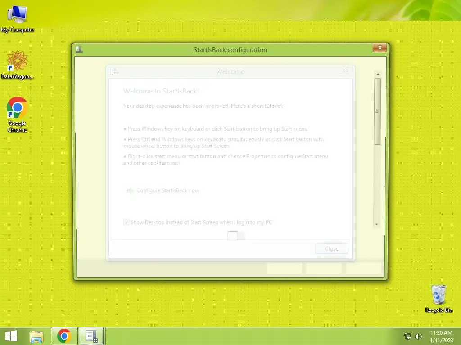Open My Computer desktop icon

18,18
